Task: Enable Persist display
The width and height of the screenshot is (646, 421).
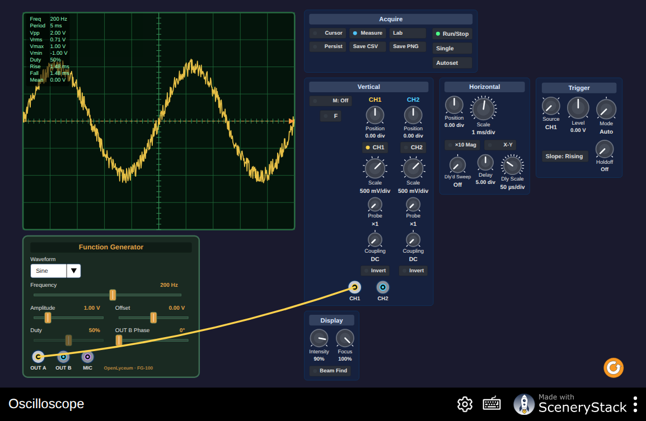Action: 327,46
